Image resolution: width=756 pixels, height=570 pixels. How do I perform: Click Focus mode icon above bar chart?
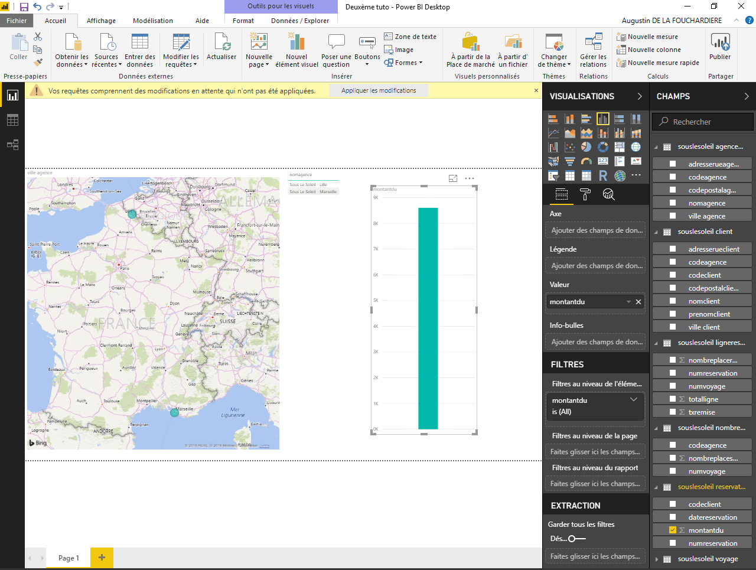pos(453,178)
